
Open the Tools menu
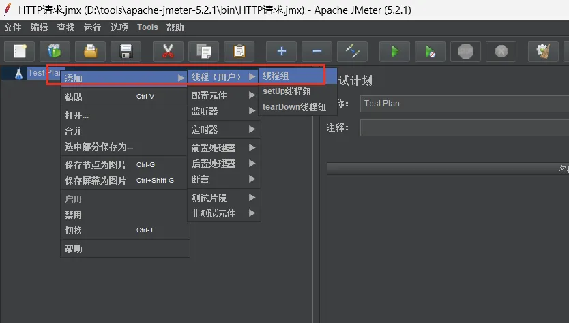click(147, 27)
